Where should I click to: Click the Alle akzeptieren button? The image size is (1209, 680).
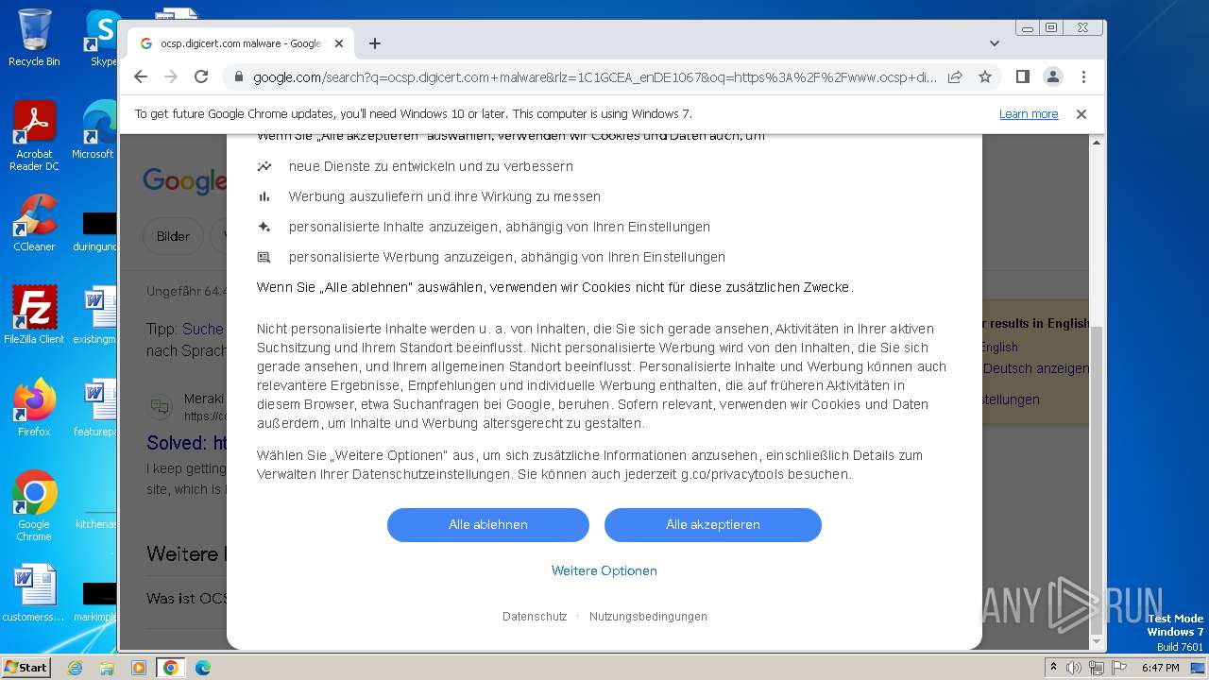[x=713, y=525]
